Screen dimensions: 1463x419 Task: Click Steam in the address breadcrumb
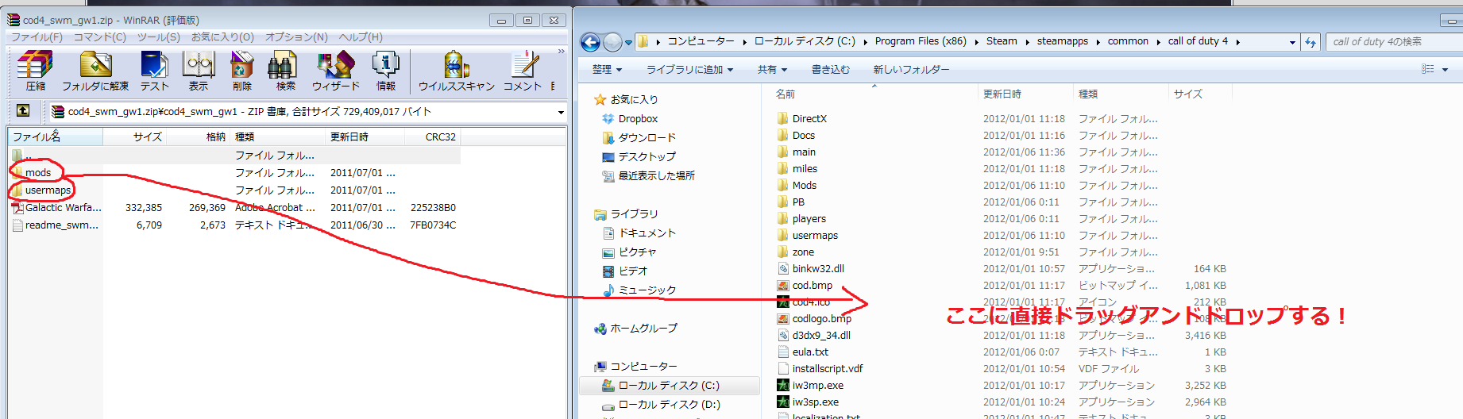1002,41
